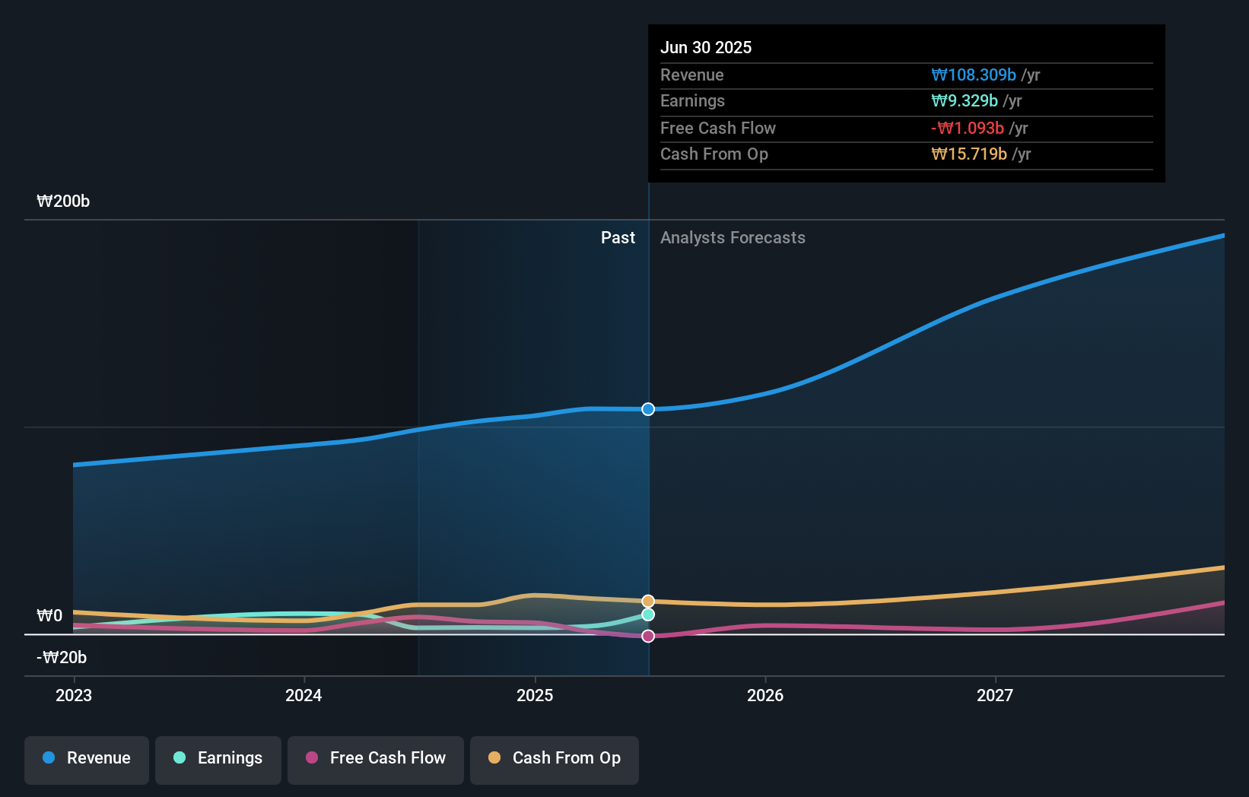This screenshot has height=797, width=1249.
Task: Click the orange Cash From Op legend dot
Action: point(495,758)
